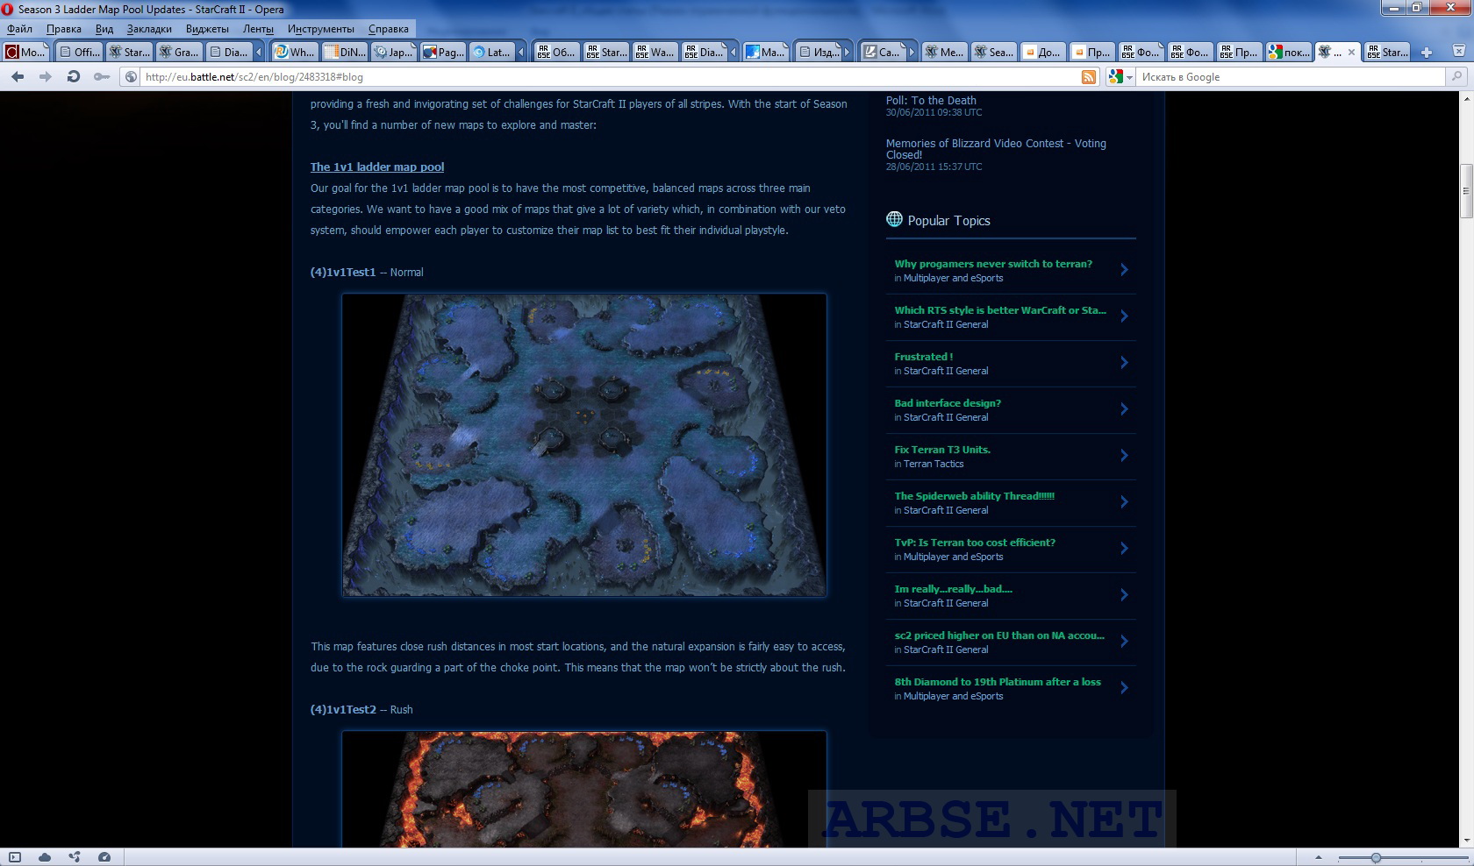Open the Виджеты menu
The height and width of the screenshot is (866, 1474).
coord(207,29)
